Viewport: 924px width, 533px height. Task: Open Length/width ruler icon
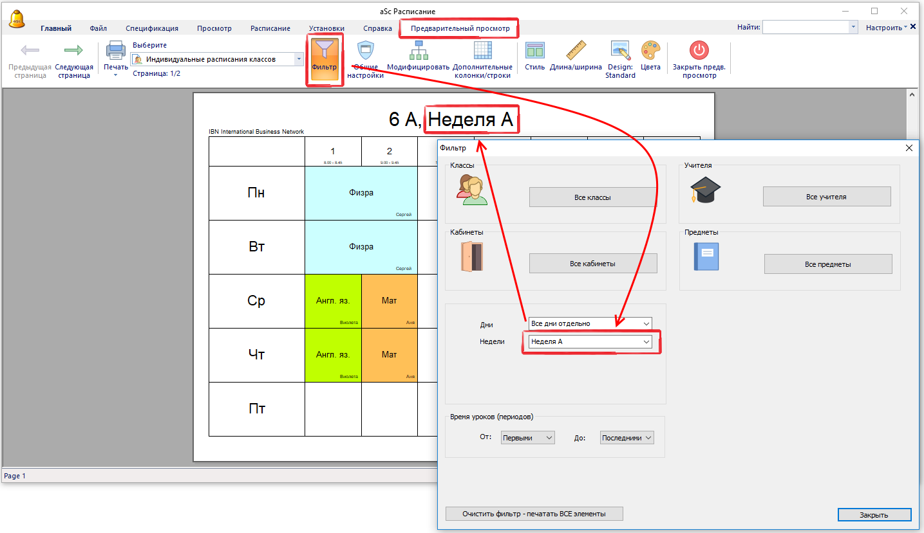coord(576,51)
